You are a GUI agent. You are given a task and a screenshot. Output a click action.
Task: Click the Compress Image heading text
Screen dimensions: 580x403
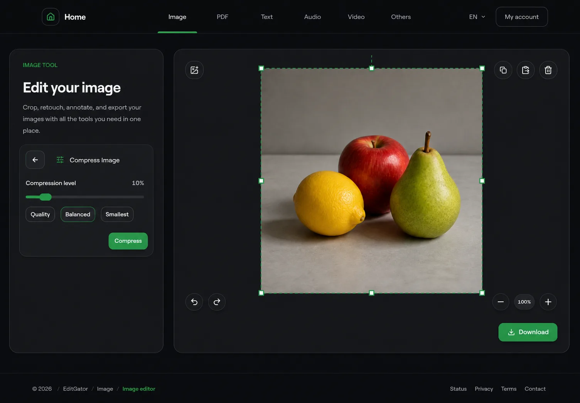pos(94,160)
